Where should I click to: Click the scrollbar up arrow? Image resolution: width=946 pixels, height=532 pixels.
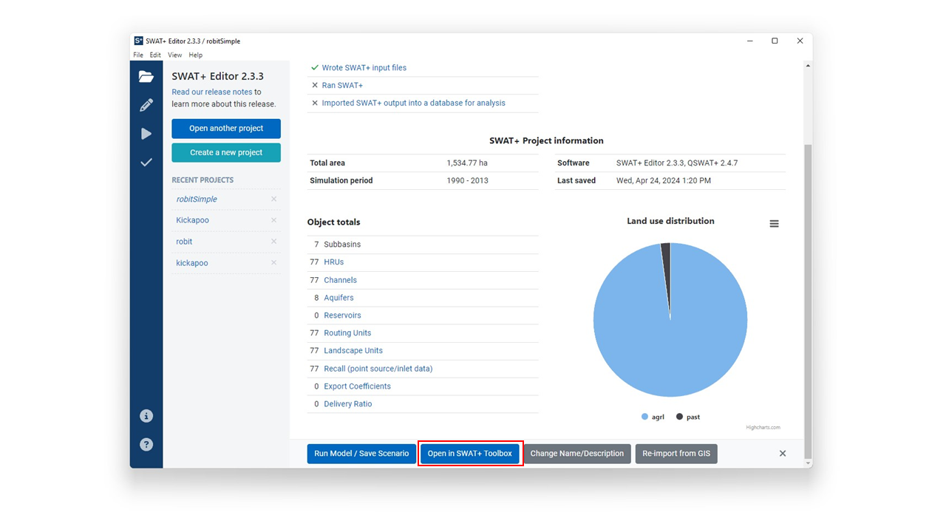(x=807, y=66)
